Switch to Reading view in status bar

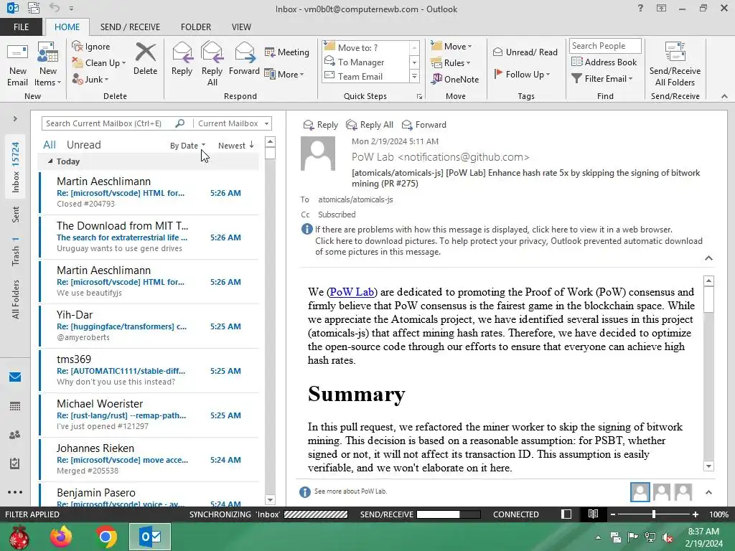(x=593, y=514)
